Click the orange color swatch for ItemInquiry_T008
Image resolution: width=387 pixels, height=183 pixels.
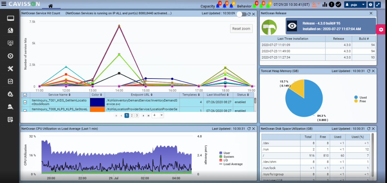(97, 109)
